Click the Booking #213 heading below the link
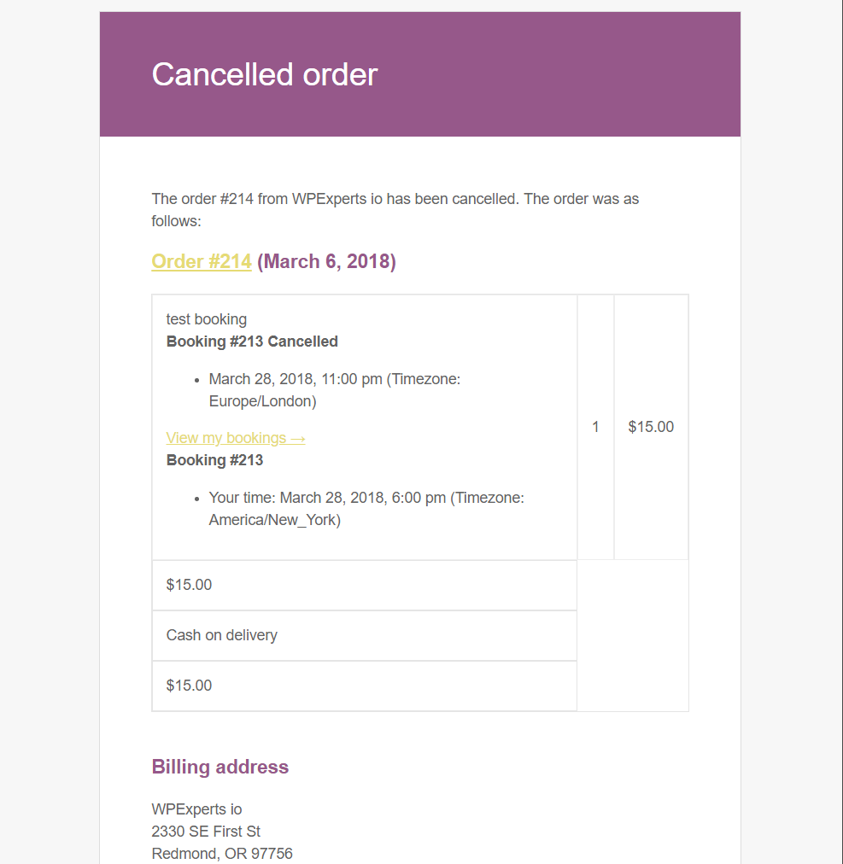This screenshot has height=864, width=843. [214, 460]
